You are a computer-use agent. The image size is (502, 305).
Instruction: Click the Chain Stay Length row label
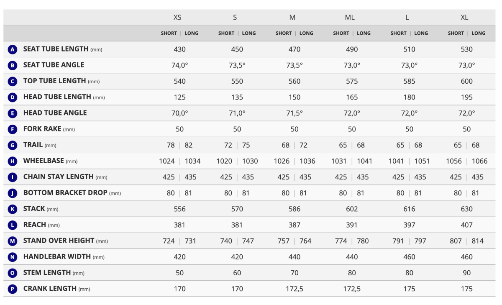58,177
